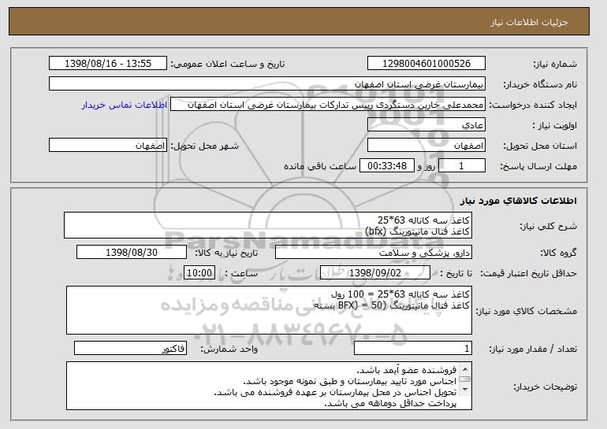Click the scrollbar thumb in buyer notes
This screenshot has width=607, height=429.
[x=465, y=379]
